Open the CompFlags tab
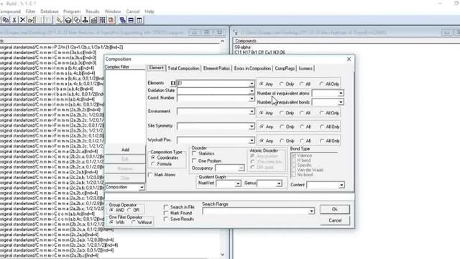The width and height of the screenshot is (460, 259). (285, 68)
